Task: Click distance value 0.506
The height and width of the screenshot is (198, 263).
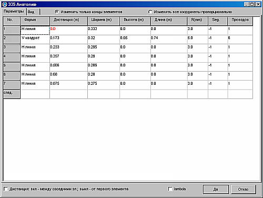Action: pos(68,67)
